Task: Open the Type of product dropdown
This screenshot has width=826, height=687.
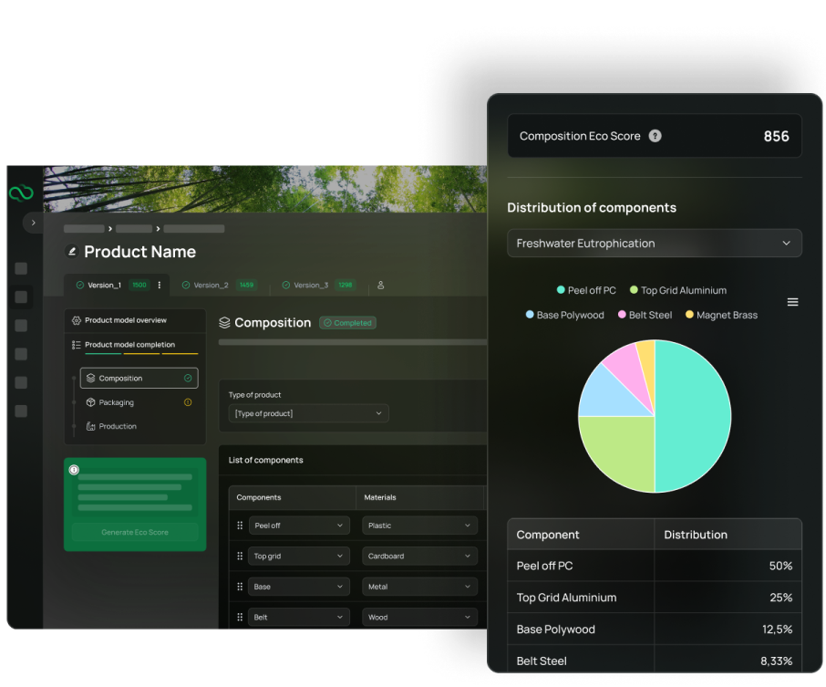Action: [x=308, y=413]
